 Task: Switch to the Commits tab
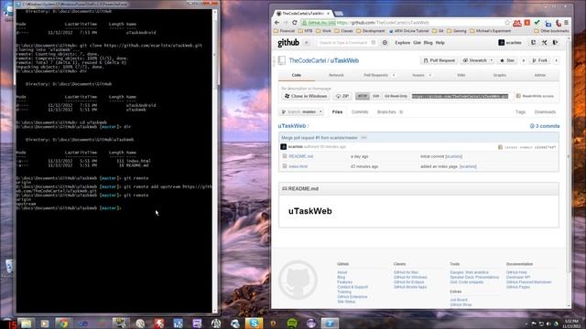pos(360,111)
